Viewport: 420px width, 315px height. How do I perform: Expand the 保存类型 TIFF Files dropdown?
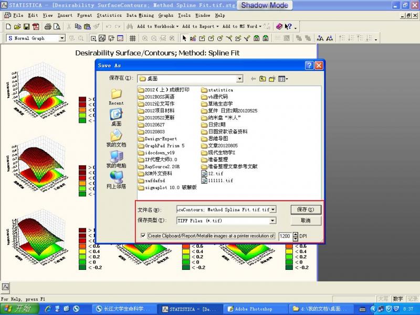[x=272, y=220]
